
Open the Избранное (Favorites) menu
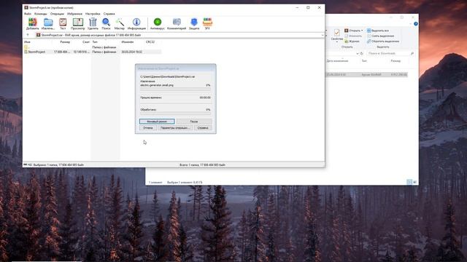click(x=74, y=14)
